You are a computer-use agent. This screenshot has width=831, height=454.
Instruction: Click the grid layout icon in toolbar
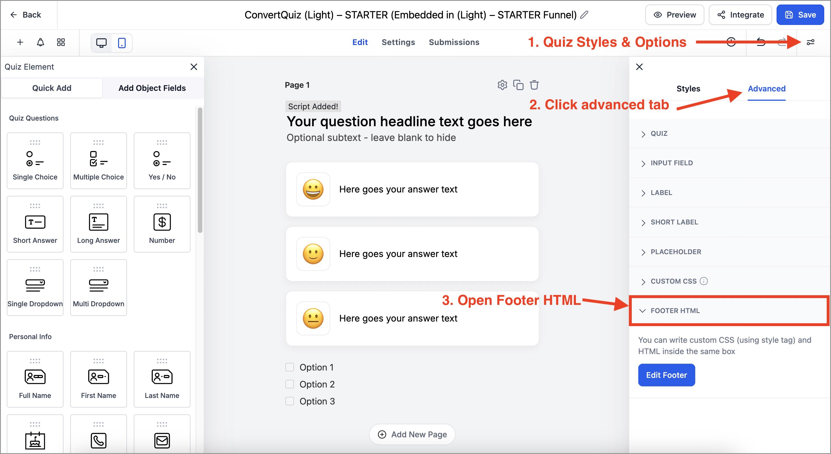pos(61,42)
